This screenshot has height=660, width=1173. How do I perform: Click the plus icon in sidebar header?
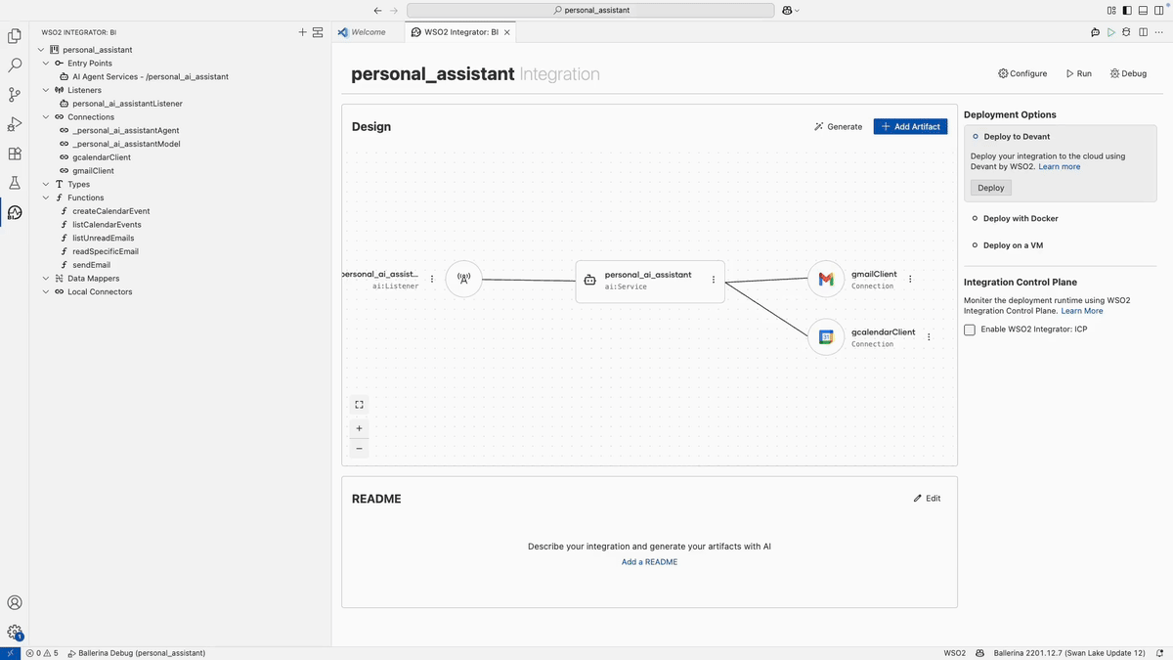tap(302, 32)
